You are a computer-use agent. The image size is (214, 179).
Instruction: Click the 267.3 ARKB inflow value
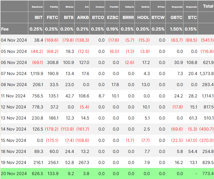pos(84,162)
